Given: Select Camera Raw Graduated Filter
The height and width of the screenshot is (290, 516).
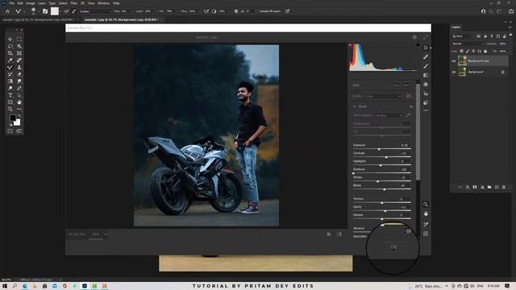Looking at the screenshot, I should 426,75.
